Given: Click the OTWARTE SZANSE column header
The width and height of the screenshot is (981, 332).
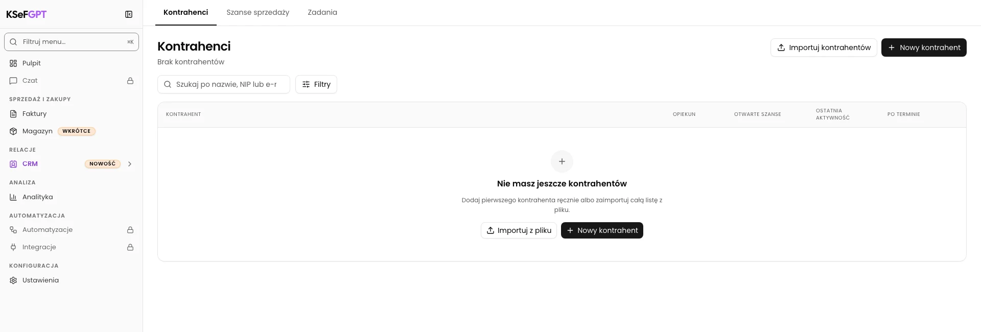Looking at the screenshot, I should [758, 114].
